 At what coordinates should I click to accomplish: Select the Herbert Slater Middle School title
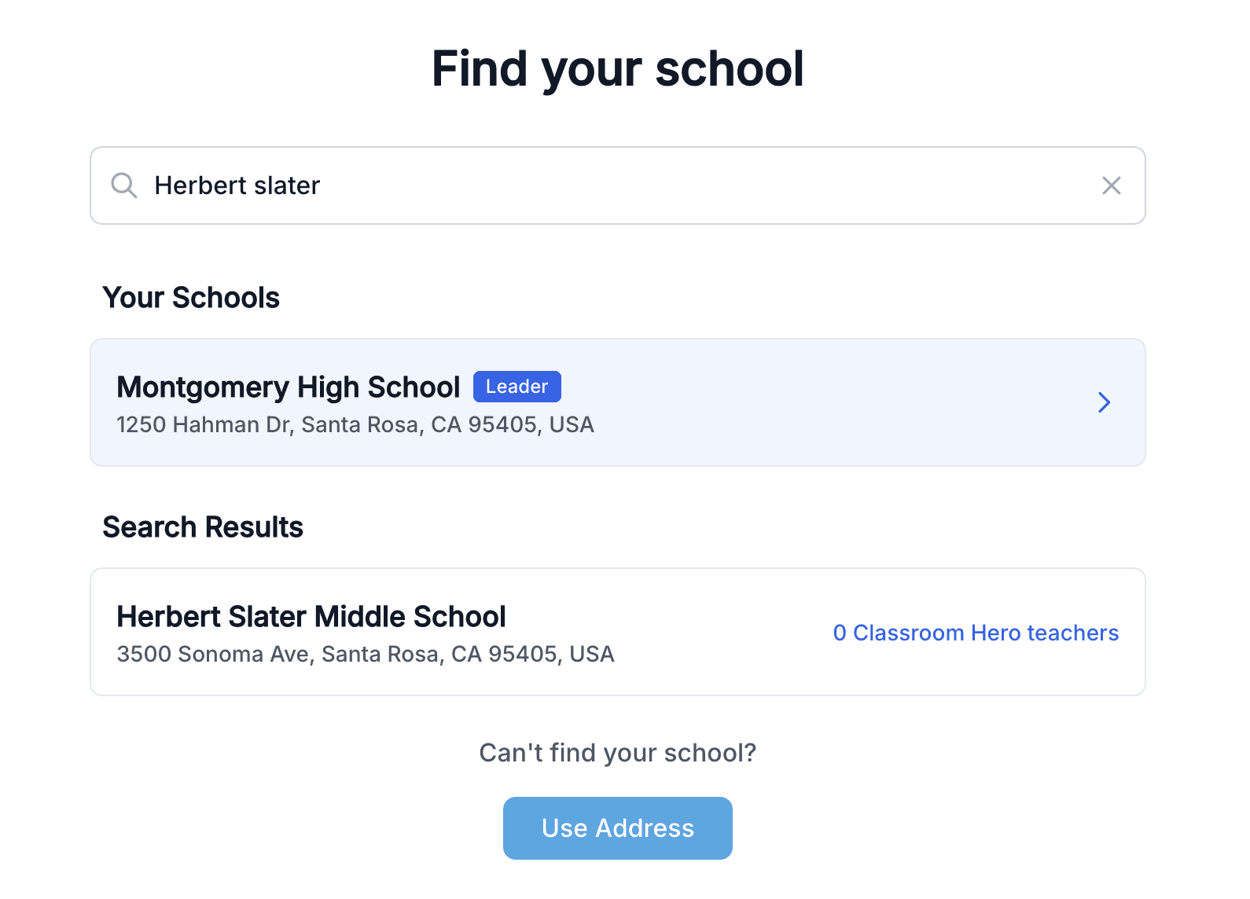pos(311,617)
